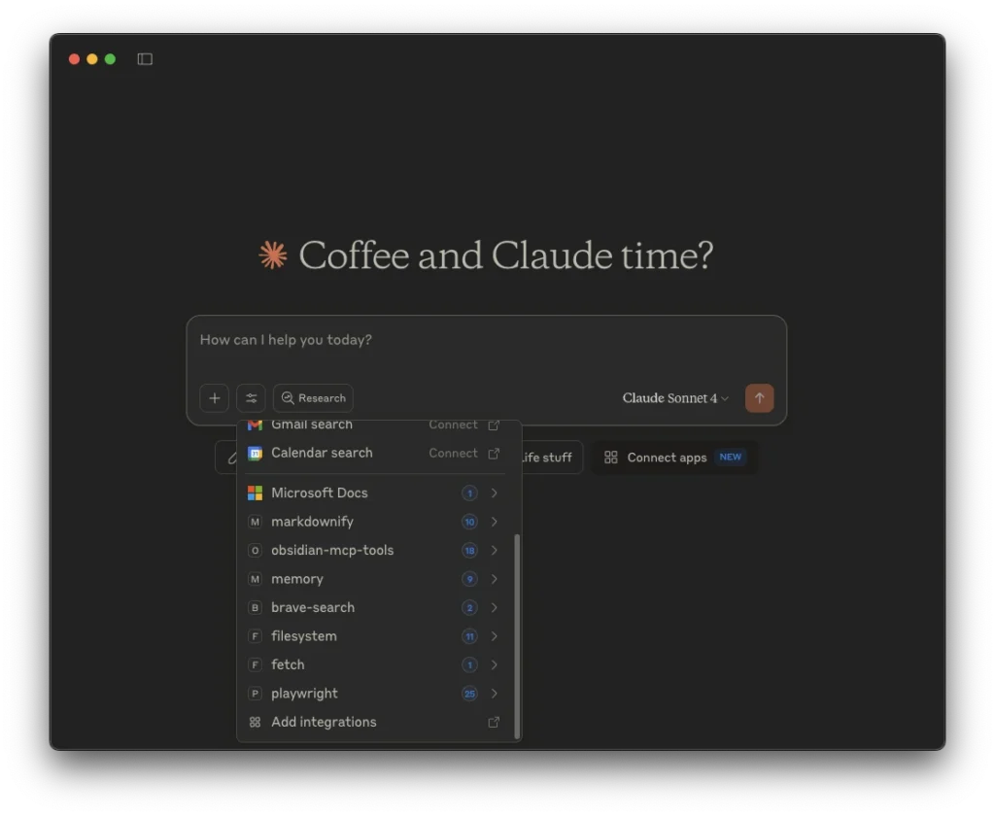Open the Claude Sonnet 4 model dropdown
The width and height of the screenshot is (995, 816).
tap(675, 398)
